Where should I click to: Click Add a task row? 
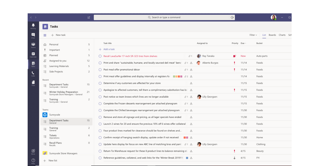[x=107, y=49]
